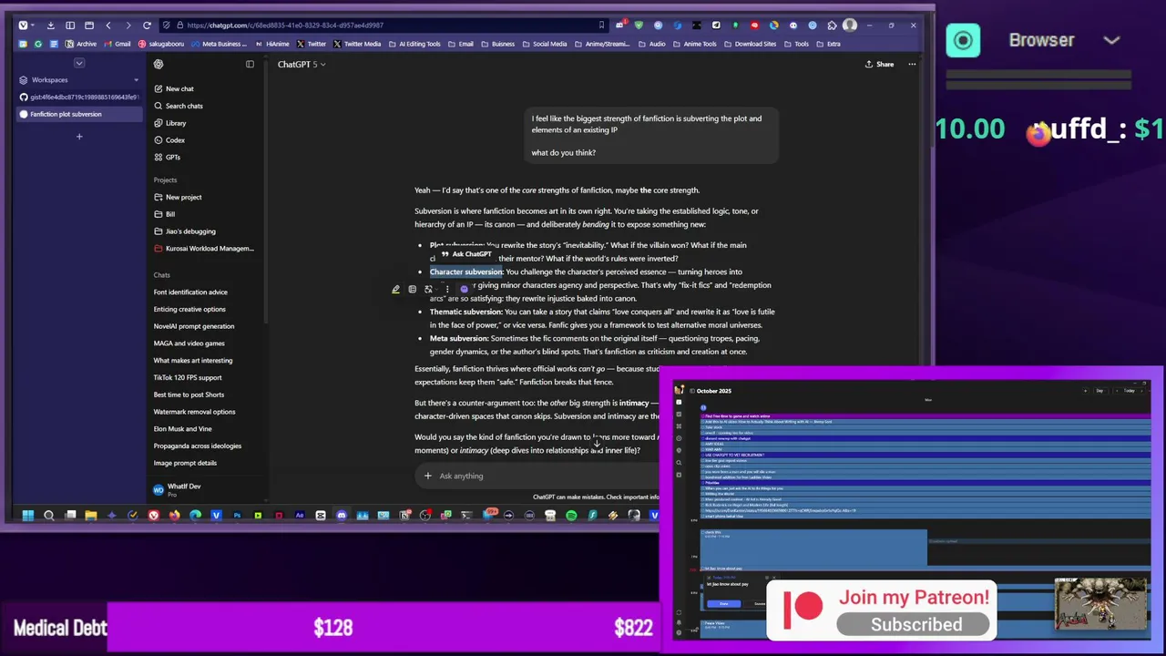Viewport: 1166px width, 656px height.
Task: Open sakugabooru bookmark
Action: pos(159,44)
